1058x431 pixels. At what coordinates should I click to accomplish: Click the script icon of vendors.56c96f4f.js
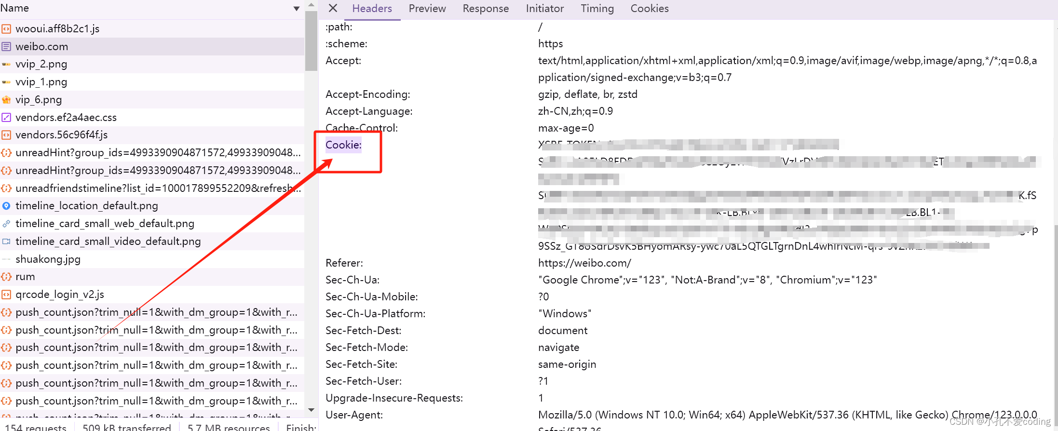(6, 135)
